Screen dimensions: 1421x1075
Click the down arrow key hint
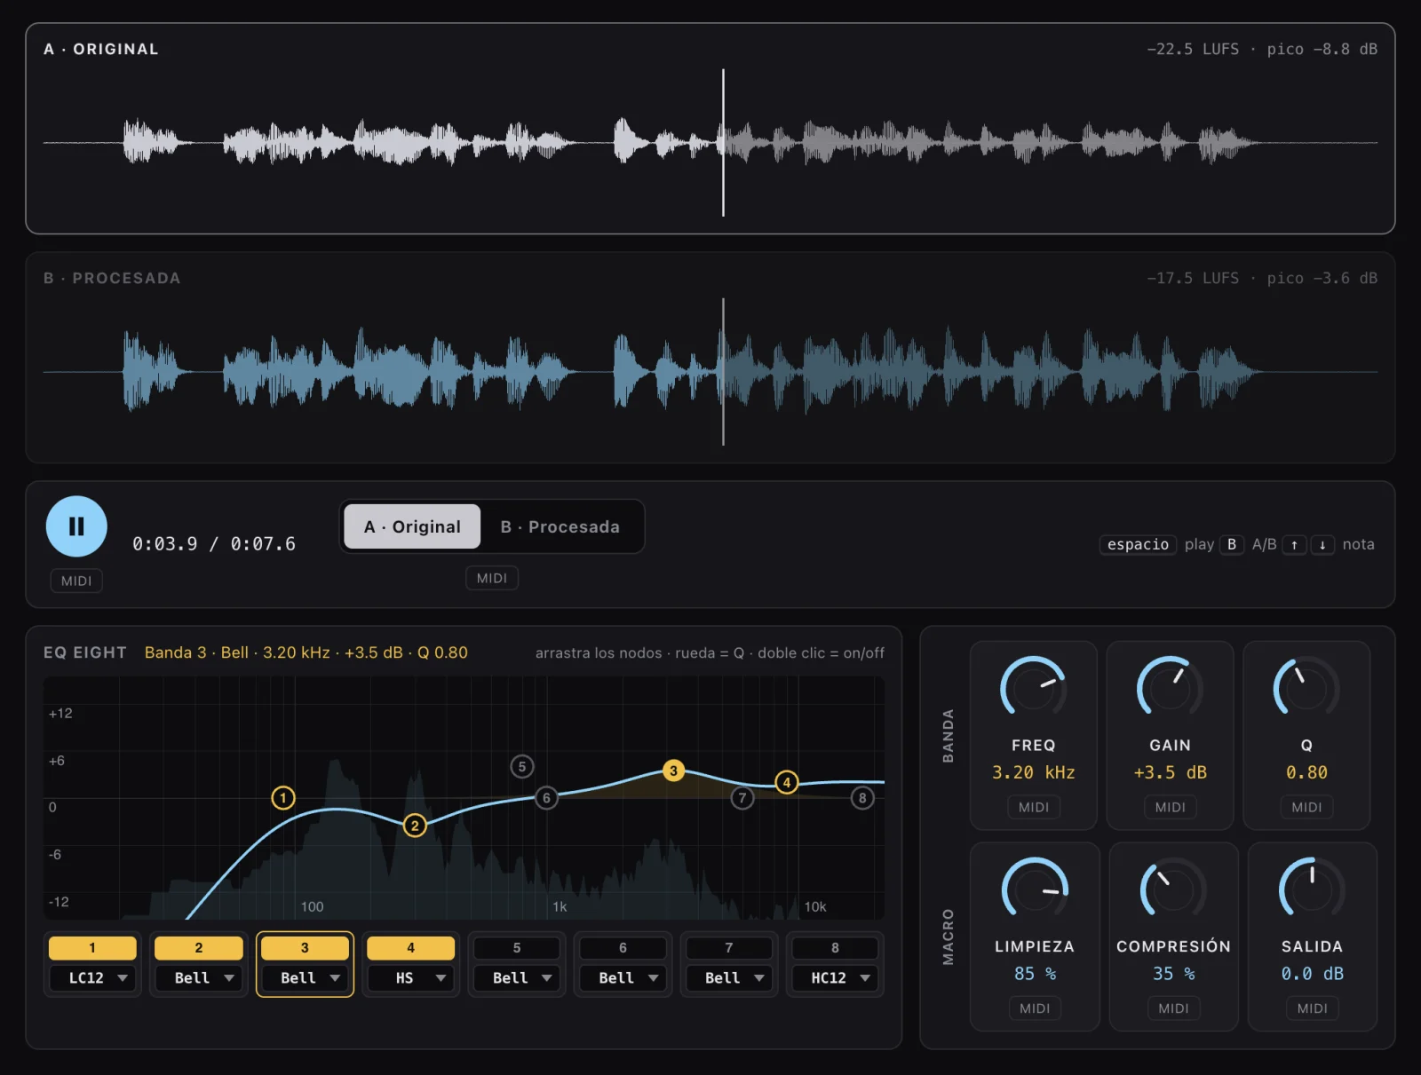point(1322,544)
